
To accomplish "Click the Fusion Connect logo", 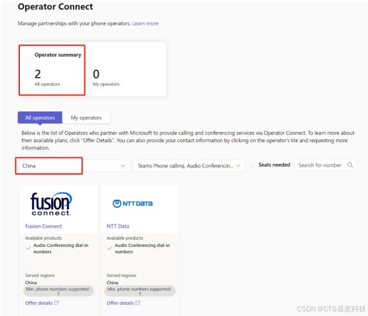I will tap(51, 204).
